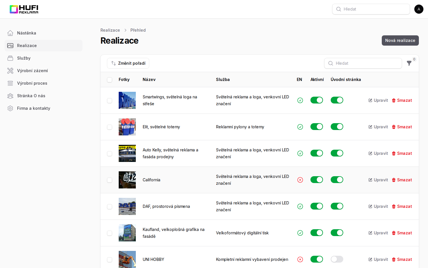Image resolution: width=428 pixels, height=268 pixels.
Task: Delete the UNI HOBBY row via Smazat
Action: pyautogui.click(x=402, y=259)
